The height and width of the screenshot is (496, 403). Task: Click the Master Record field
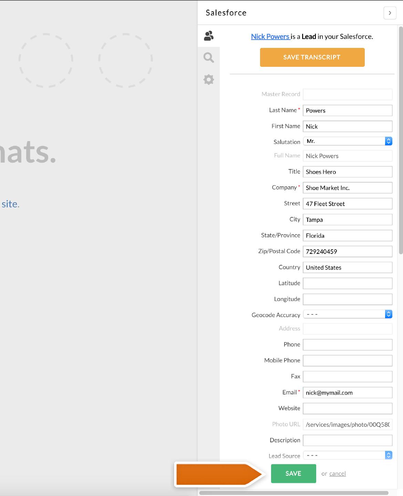click(348, 94)
